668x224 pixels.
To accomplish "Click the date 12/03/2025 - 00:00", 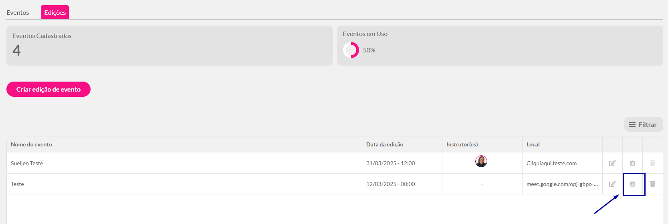I will (391, 184).
